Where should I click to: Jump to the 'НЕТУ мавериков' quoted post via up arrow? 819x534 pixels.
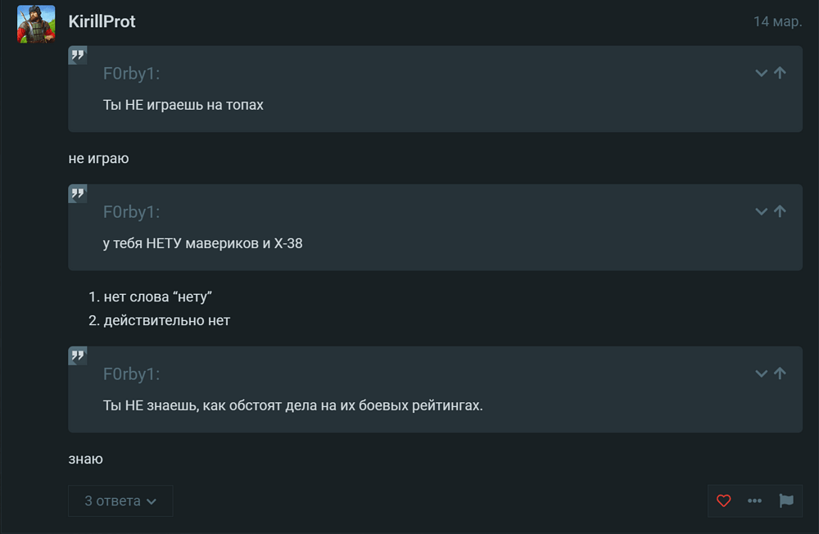pos(780,211)
